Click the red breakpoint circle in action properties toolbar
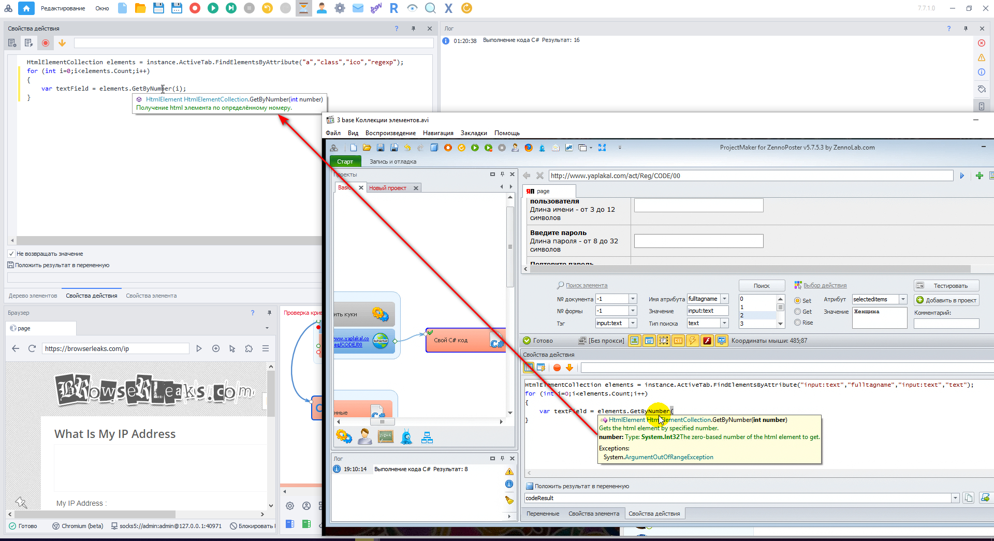 pyautogui.click(x=46, y=43)
